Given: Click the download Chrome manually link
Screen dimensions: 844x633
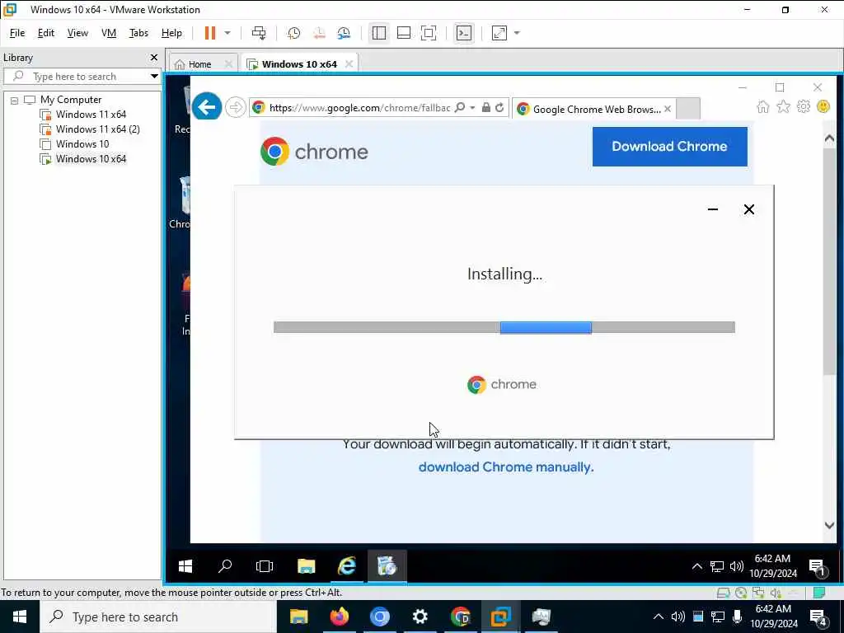Looking at the screenshot, I should (x=506, y=467).
